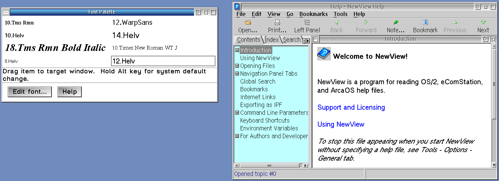
Task: Expand the Introduction tree node
Action: coord(237,50)
